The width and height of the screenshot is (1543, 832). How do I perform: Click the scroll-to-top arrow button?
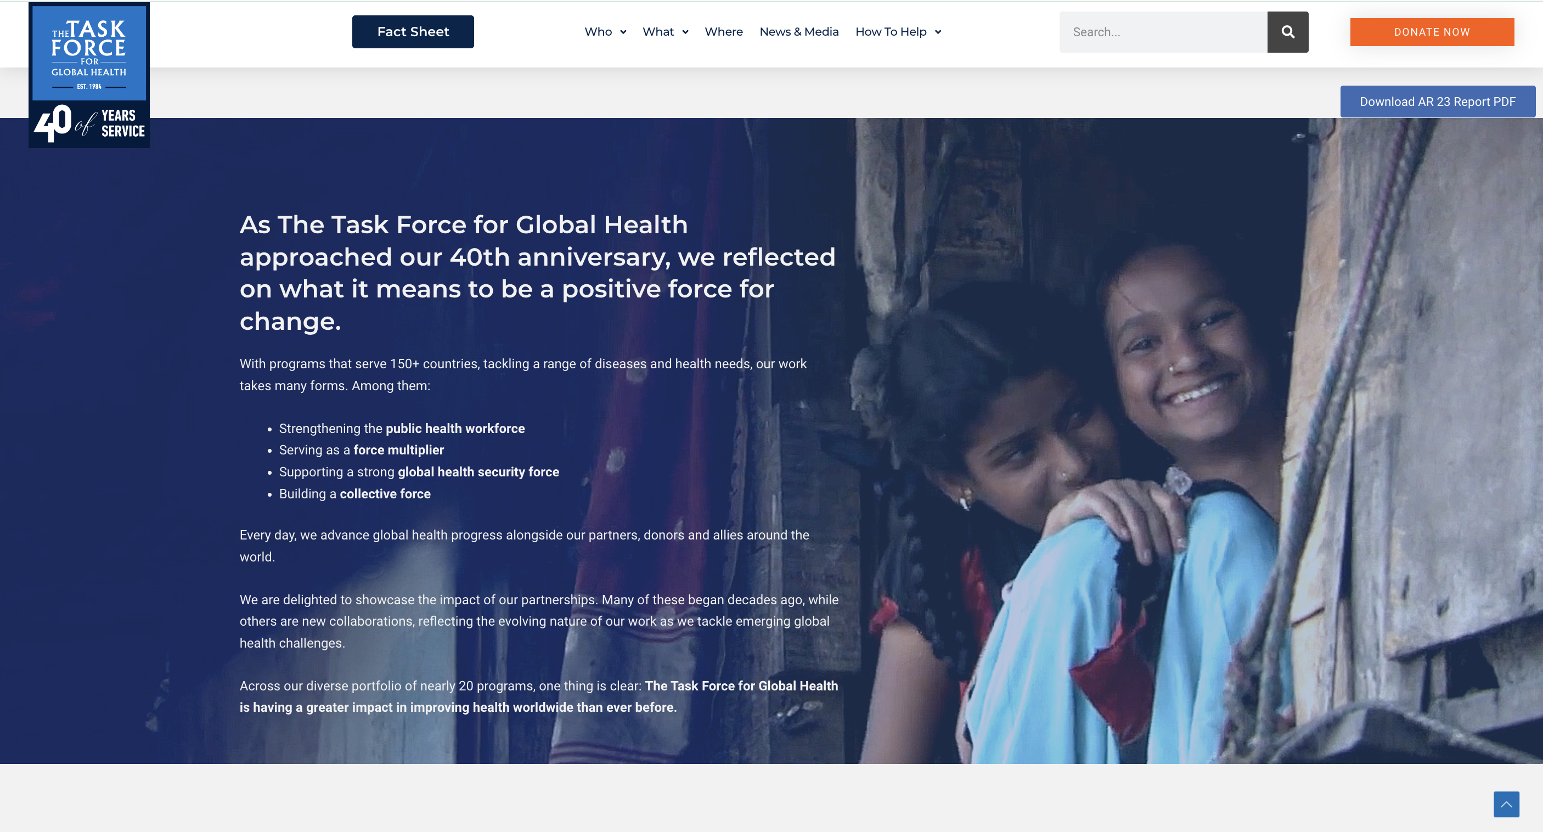[1506, 804]
